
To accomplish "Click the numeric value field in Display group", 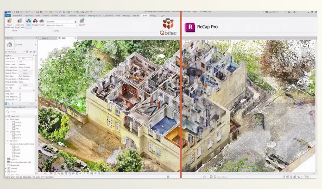I will 60,22.
